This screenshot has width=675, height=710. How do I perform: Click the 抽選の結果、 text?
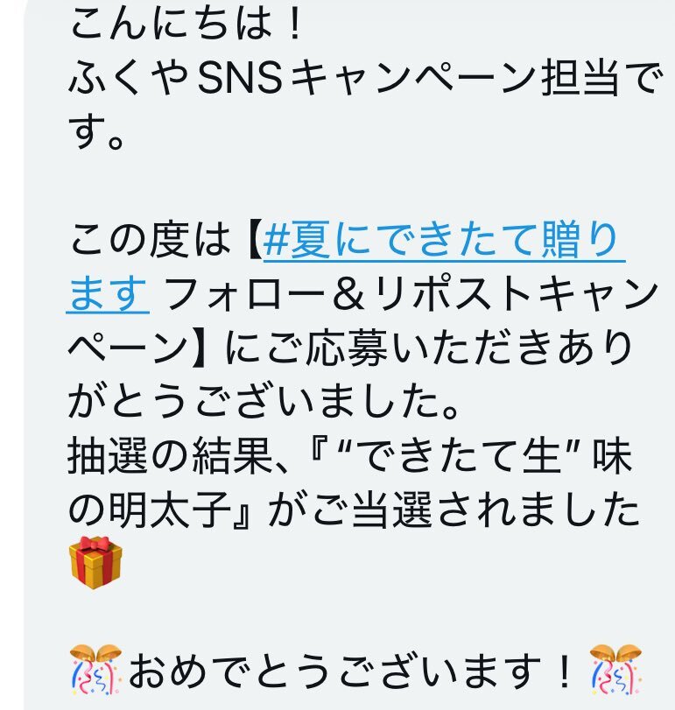179,455
